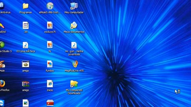The image size is (191, 107).
Task: Select the amigo WinRAR archive icon
Action: 26,84
